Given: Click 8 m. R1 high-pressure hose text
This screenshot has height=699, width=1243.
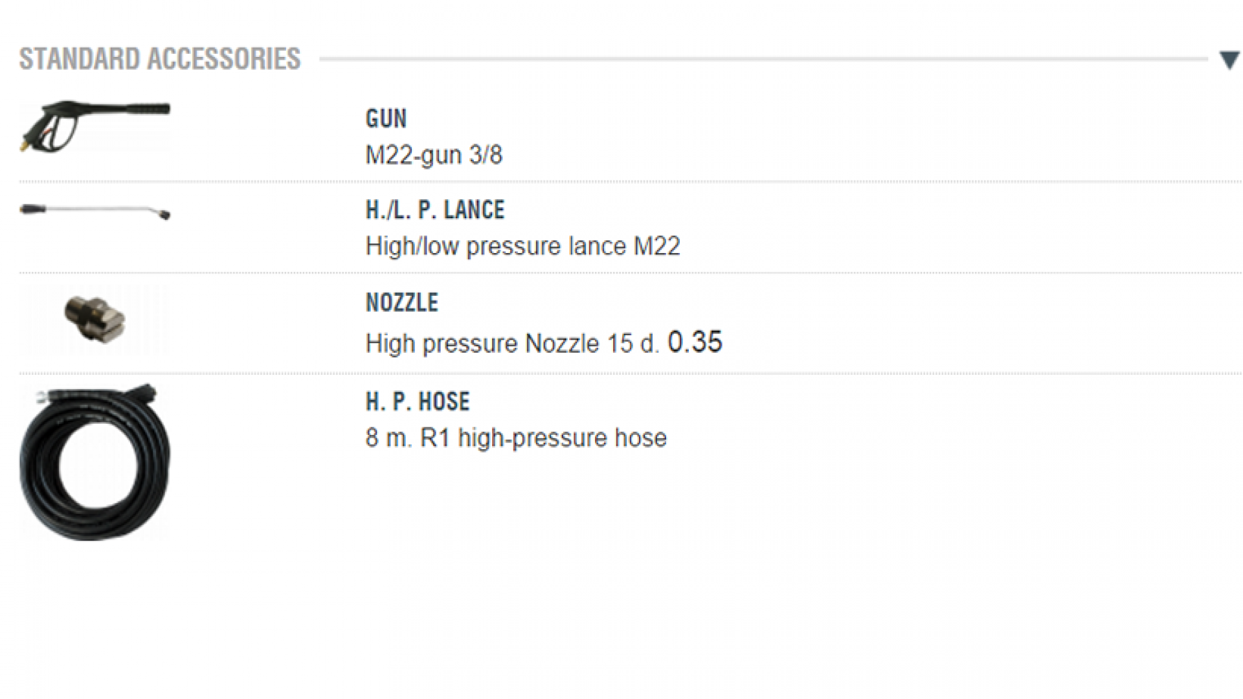Looking at the screenshot, I should coord(516,438).
